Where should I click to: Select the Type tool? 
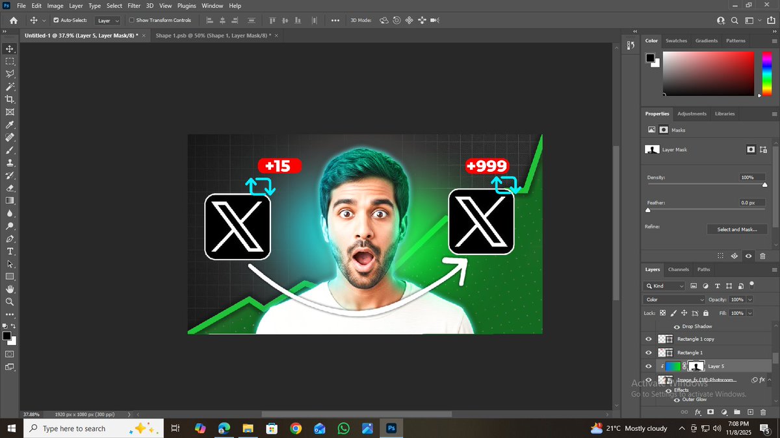click(x=9, y=251)
